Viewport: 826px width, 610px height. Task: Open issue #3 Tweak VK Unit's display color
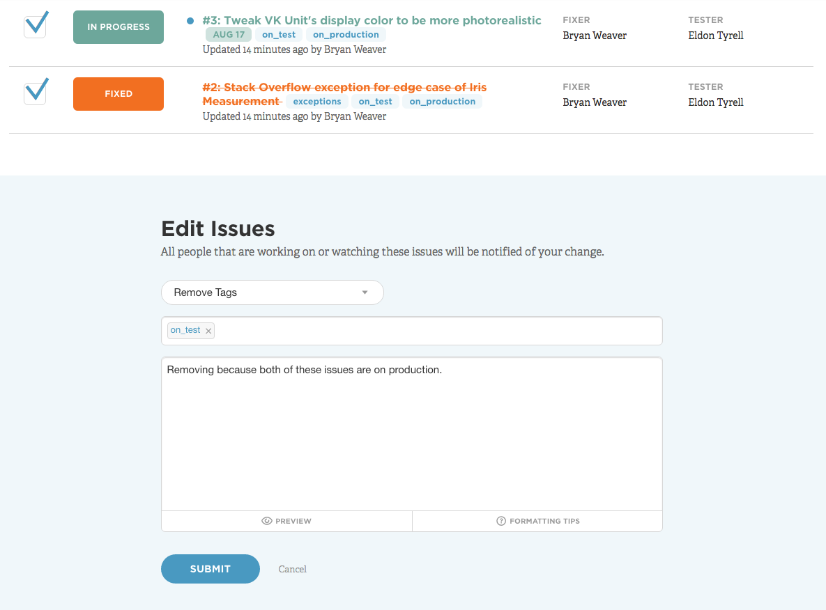tap(372, 20)
